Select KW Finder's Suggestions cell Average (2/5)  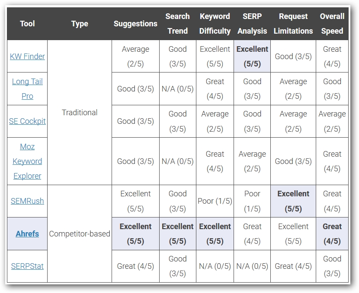135,56
